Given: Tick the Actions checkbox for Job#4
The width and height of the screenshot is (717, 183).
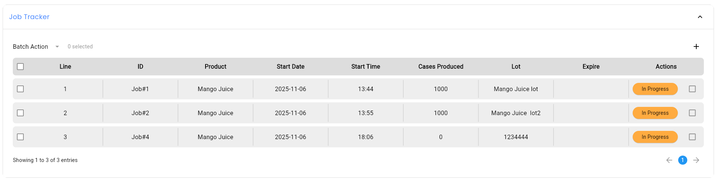Looking at the screenshot, I should point(692,137).
